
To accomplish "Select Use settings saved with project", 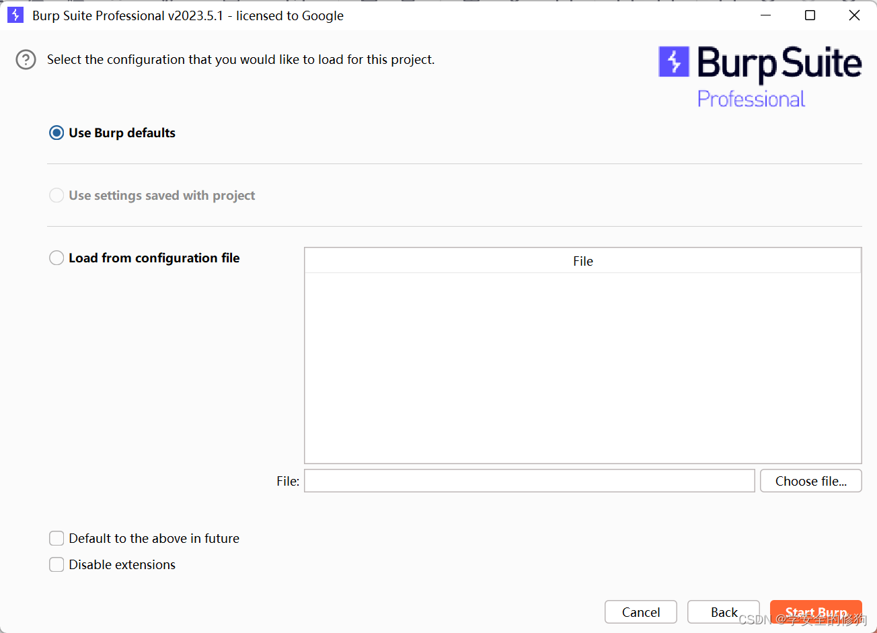I will (x=56, y=196).
